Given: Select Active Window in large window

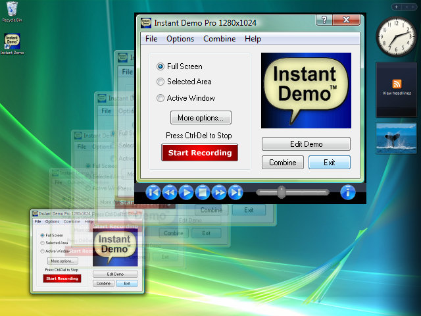Looking at the screenshot, I should click(186, 98).
